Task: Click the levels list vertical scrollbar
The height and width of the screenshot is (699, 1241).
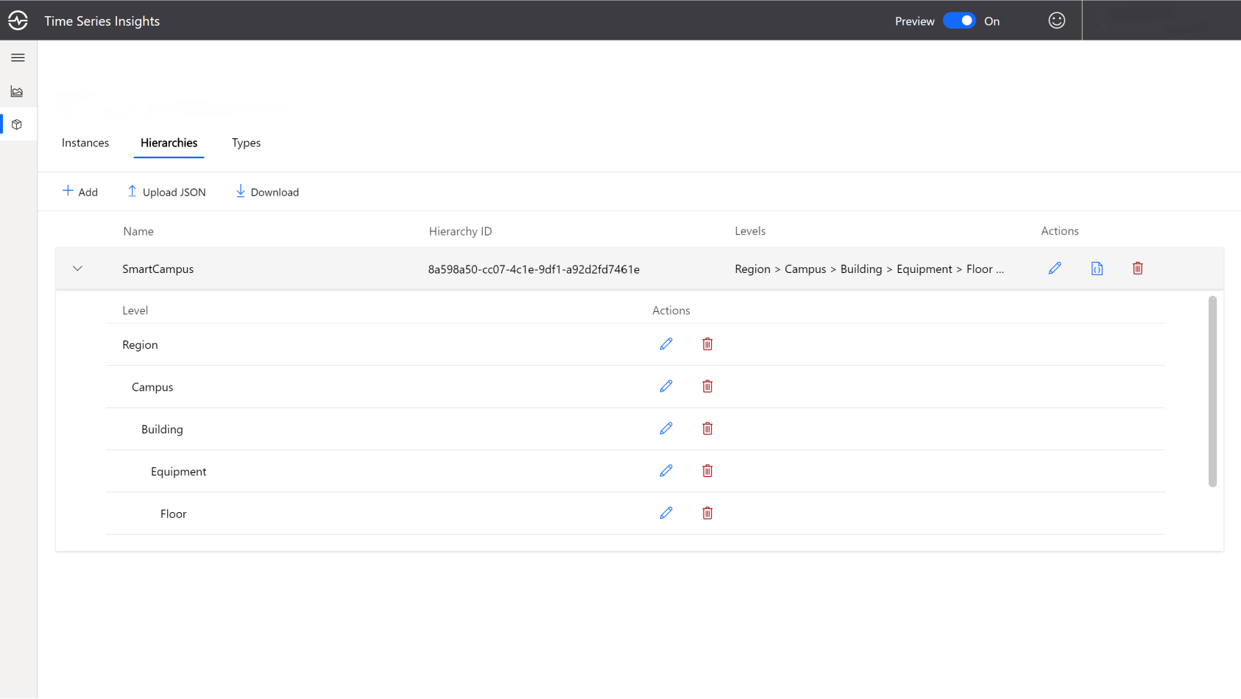Action: point(1212,391)
